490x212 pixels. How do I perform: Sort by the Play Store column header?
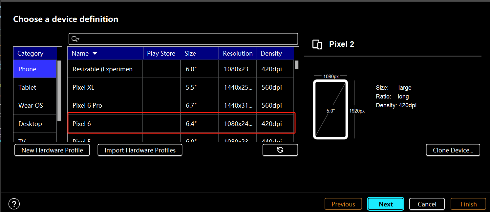point(162,53)
